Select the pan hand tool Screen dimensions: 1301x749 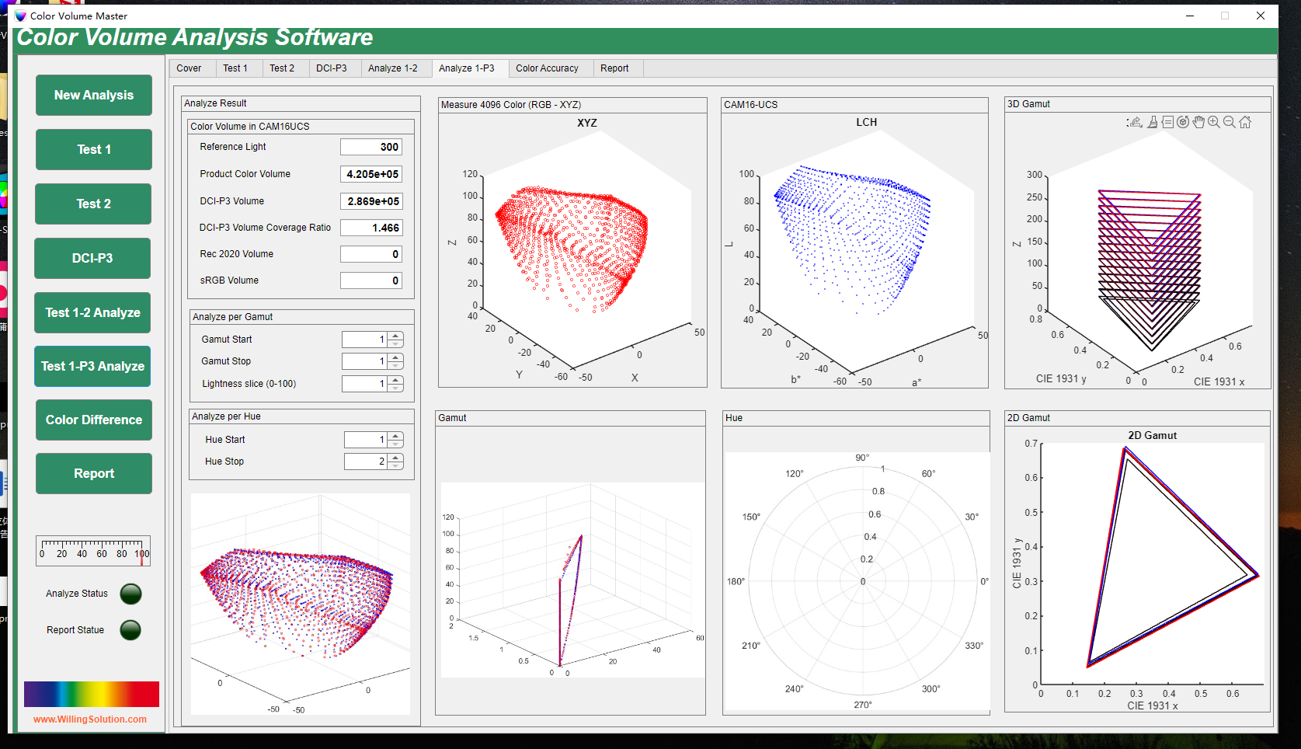point(1198,122)
